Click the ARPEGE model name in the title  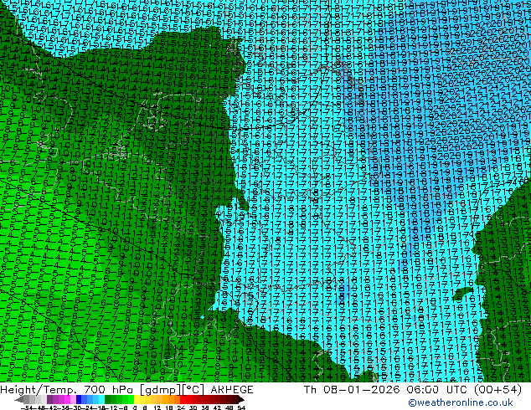point(232,390)
